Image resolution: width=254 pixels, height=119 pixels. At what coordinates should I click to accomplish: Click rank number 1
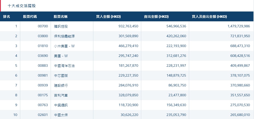16,26
